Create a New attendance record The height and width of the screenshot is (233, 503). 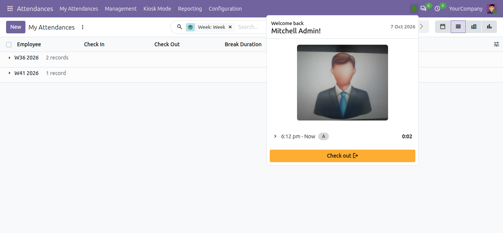pyautogui.click(x=16, y=27)
